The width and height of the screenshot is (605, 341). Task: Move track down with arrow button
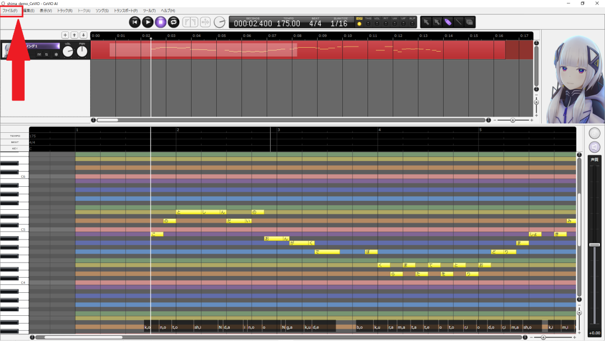point(83,35)
